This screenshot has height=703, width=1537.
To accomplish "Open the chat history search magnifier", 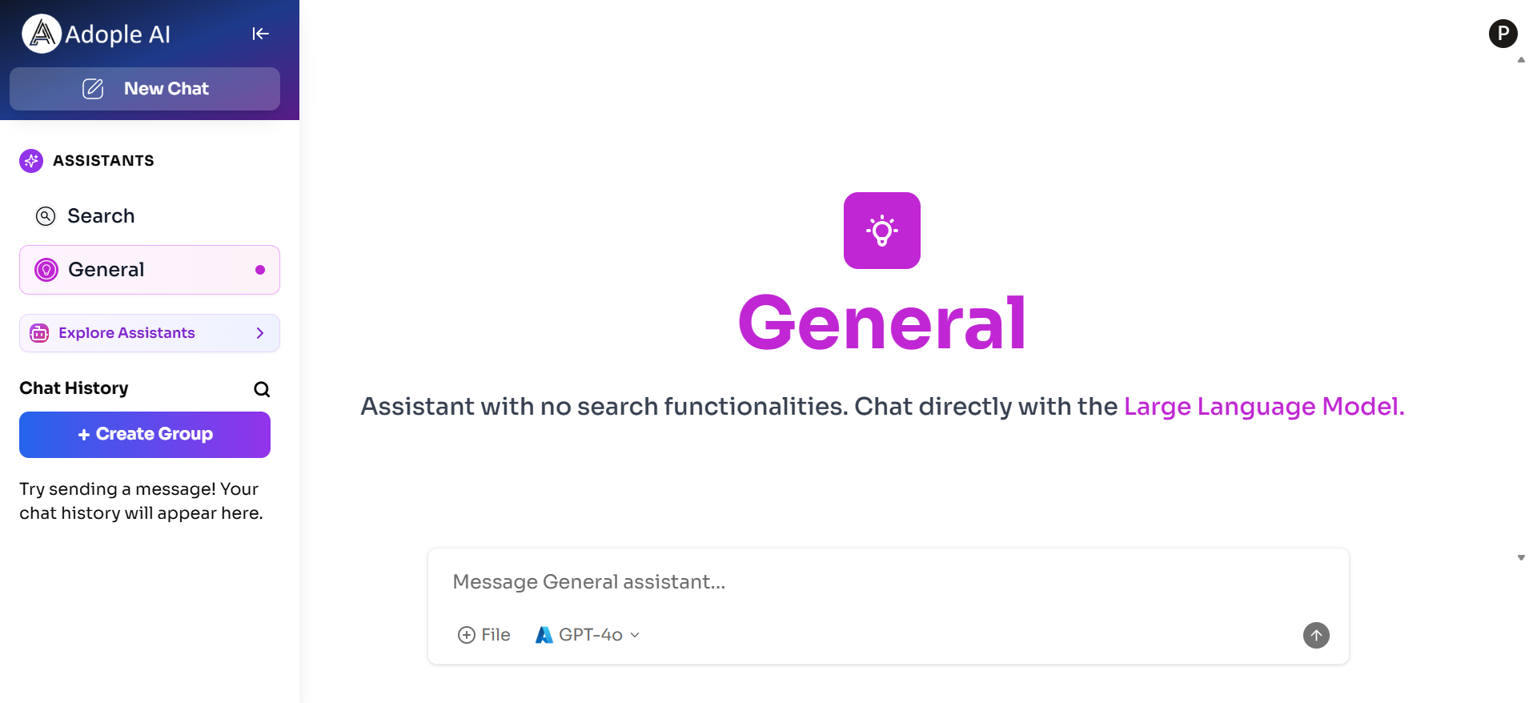I will [x=262, y=389].
